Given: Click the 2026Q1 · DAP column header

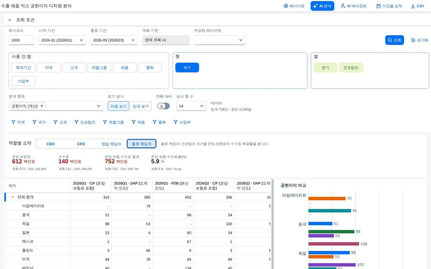Looking at the screenshot, I should [132, 186].
